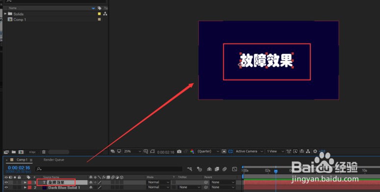Click the red label of layer 1
This screenshot has height=192, width=380.
(29, 182)
